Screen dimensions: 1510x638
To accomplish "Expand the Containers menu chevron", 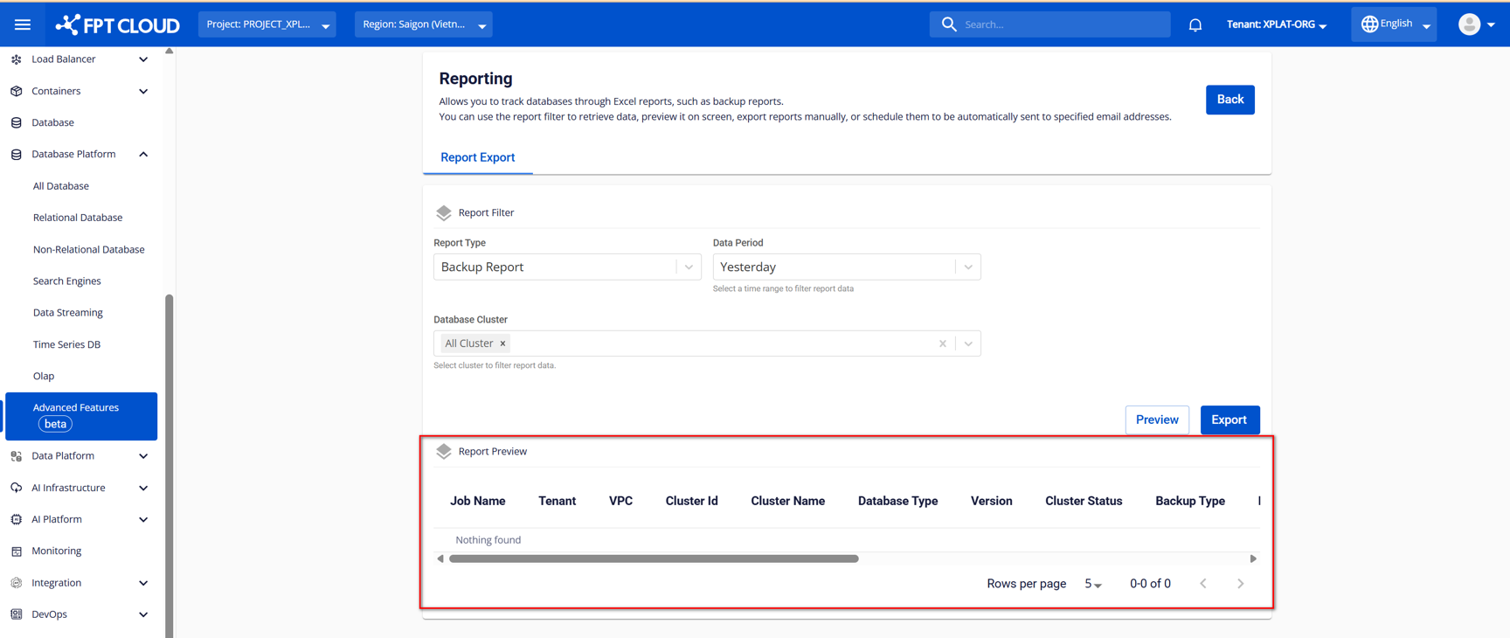I will pyautogui.click(x=143, y=91).
